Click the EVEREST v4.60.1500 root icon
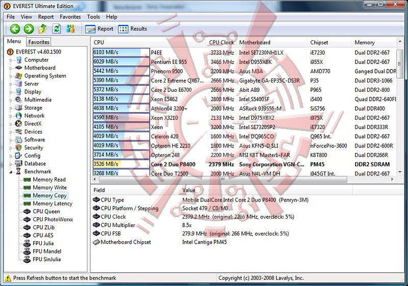Screen dimensions: 408x286 (x=10, y=51)
